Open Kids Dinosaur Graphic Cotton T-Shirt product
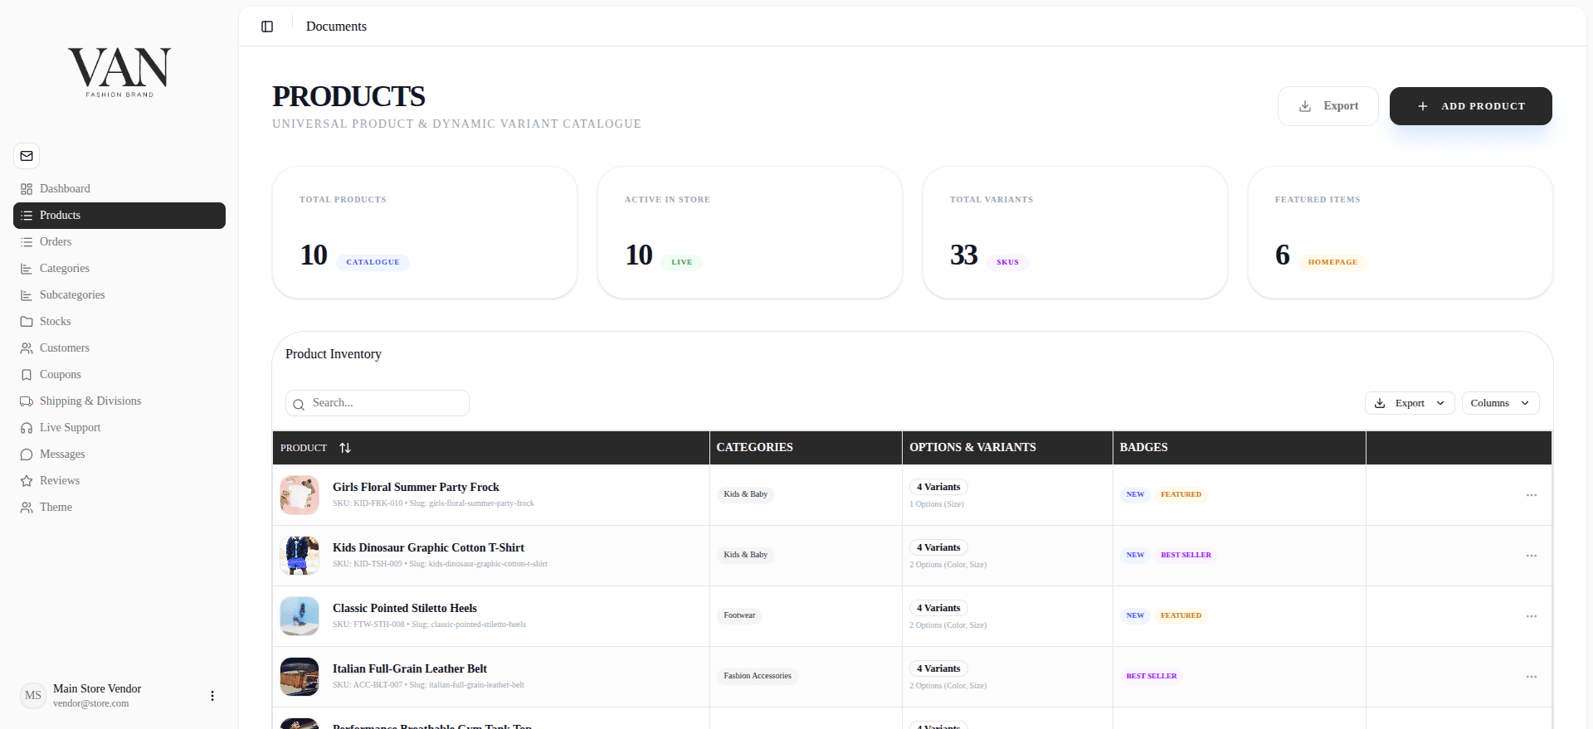The image size is (1593, 729). [x=428, y=548]
